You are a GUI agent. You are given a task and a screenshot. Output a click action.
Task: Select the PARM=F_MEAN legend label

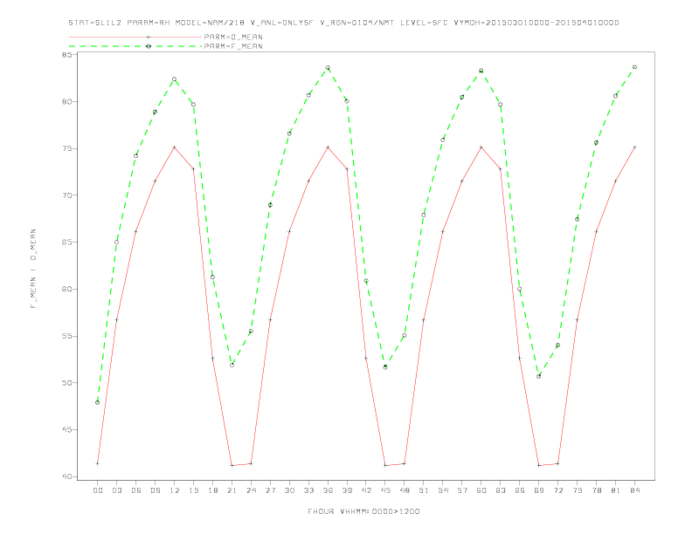(233, 46)
